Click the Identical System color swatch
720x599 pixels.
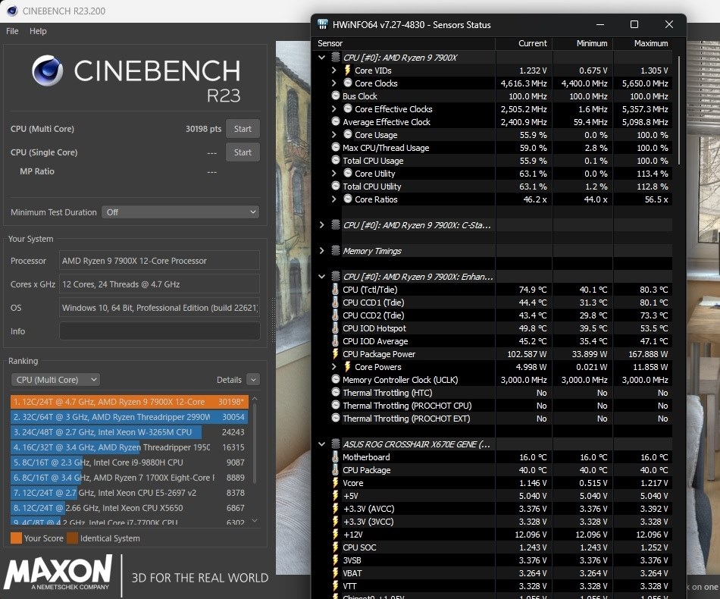click(72, 538)
